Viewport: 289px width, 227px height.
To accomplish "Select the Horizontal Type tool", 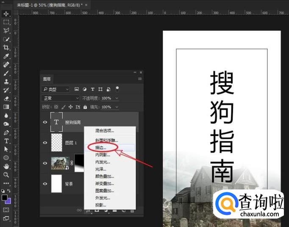I will pyautogui.click(x=6, y=141).
